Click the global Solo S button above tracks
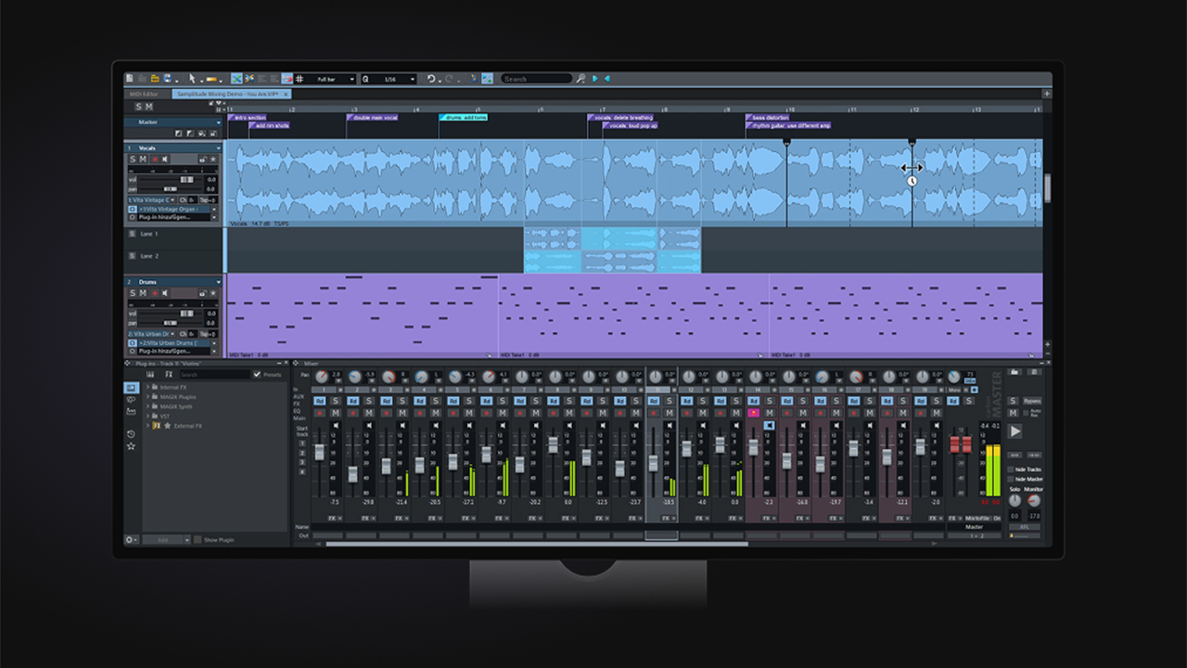1187x668 pixels. coord(138,108)
